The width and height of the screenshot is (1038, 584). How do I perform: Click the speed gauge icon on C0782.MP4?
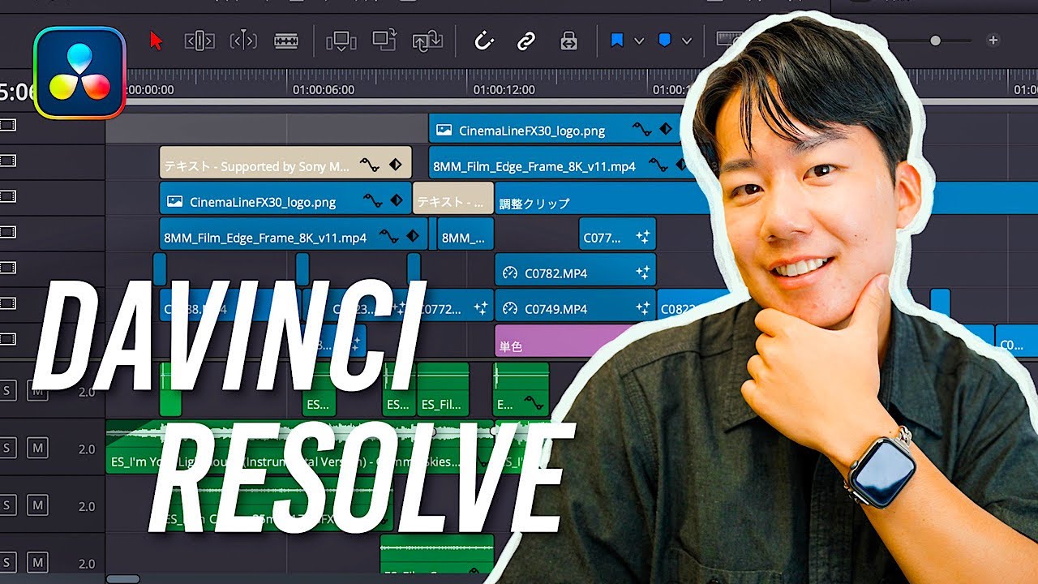(x=510, y=273)
